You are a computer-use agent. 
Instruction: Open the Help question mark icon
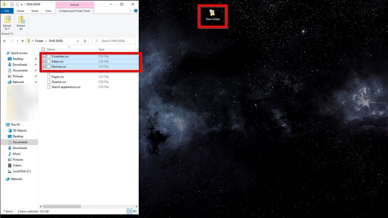click(136, 11)
